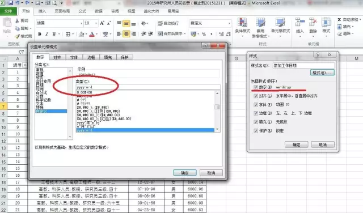Viewport: 363px width, 213px height.
Task: Open the number format (自定义) dropdown
Action: [229, 23]
